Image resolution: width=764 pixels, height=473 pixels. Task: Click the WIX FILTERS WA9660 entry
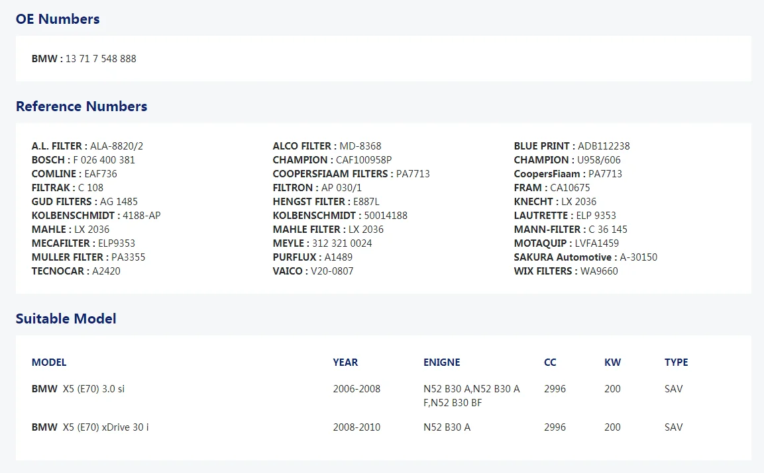click(566, 271)
